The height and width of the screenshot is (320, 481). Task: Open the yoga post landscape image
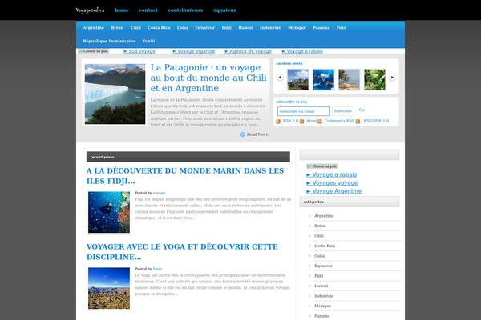[x=109, y=288]
